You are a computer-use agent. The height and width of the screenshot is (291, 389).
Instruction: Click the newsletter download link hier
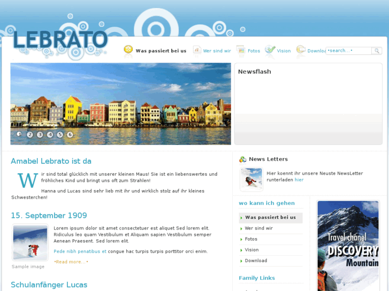click(299, 180)
